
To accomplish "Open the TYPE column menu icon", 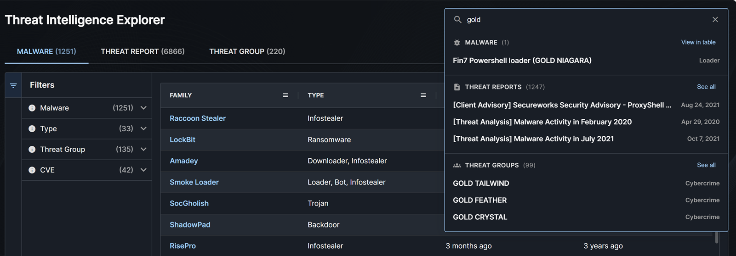I will [423, 95].
